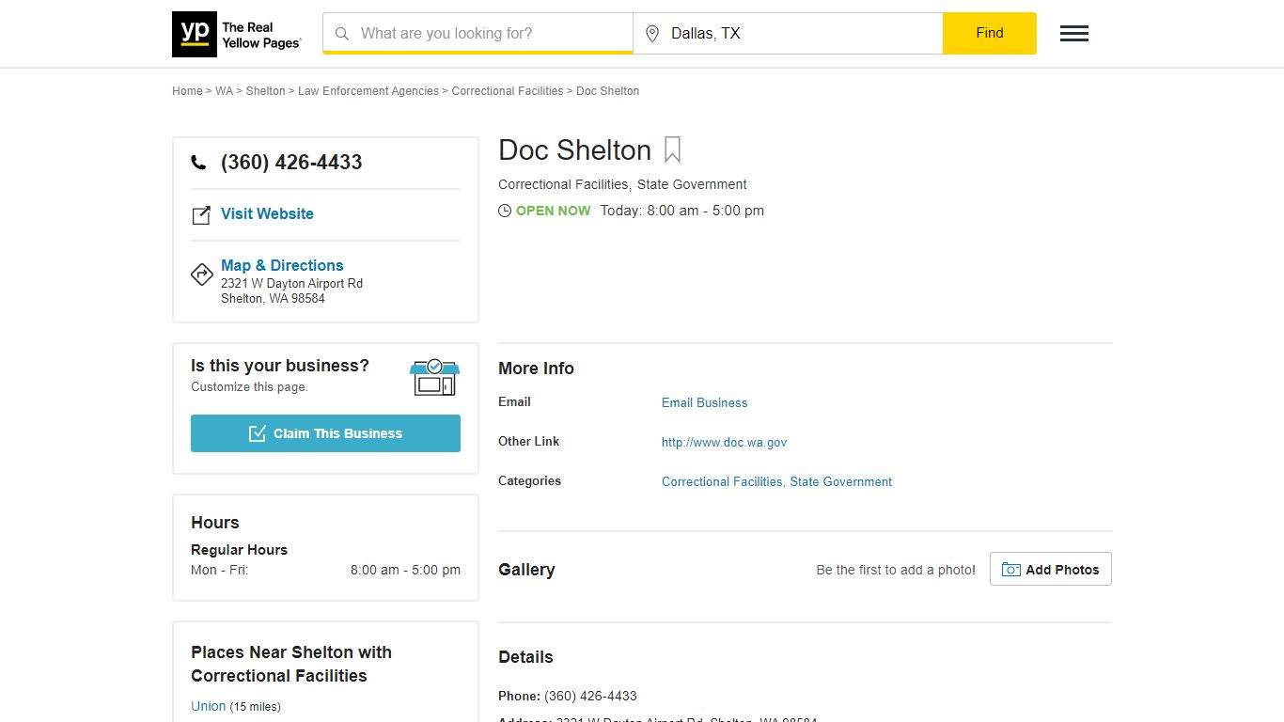Click the yellow Find button
Viewport: 1284px width, 722px height.
pos(990,33)
